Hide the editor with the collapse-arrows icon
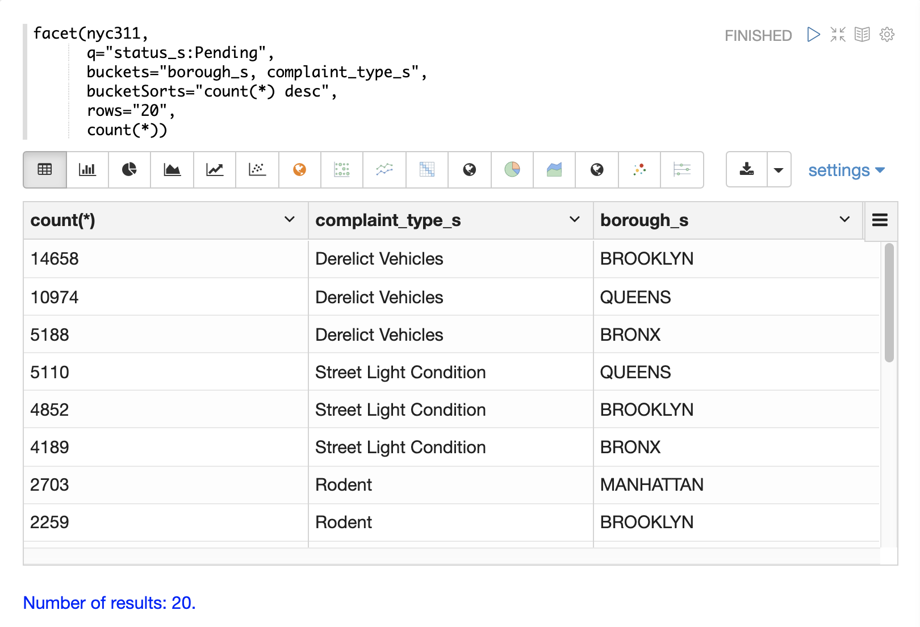 point(838,35)
